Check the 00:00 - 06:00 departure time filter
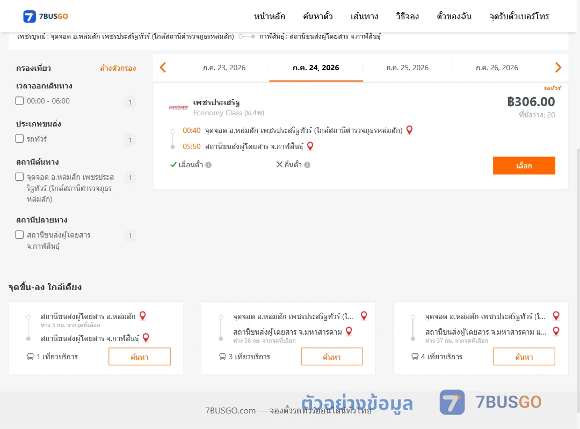Image resolution: width=580 pixels, height=429 pixels. click(20, 101)
